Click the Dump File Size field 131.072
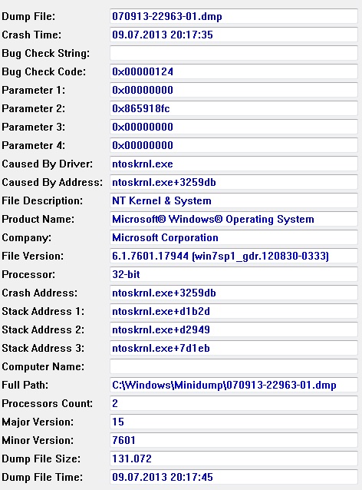The height and width of the screenshot is (490, 362). pyautogui.click(x=234, y=459)
